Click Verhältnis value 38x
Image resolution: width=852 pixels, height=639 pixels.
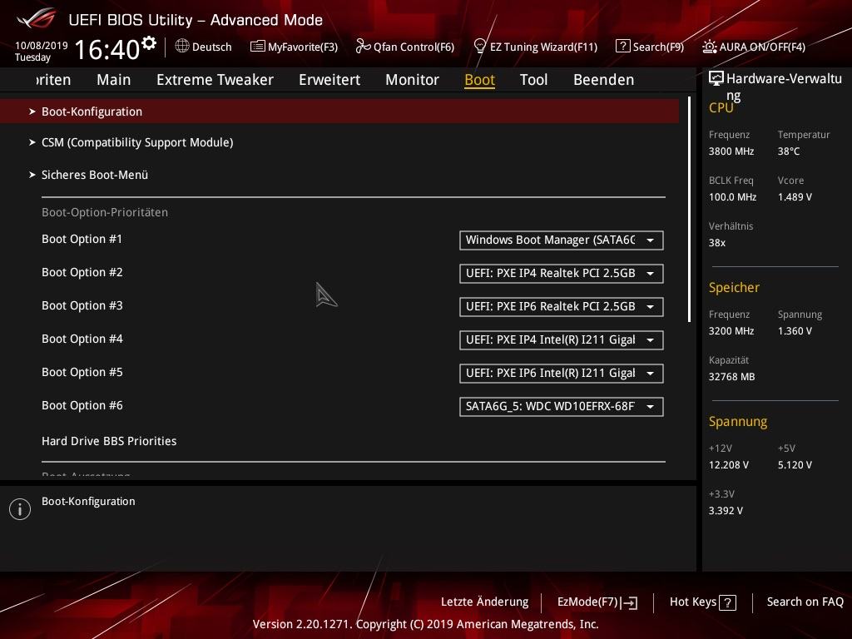[716, 243]
